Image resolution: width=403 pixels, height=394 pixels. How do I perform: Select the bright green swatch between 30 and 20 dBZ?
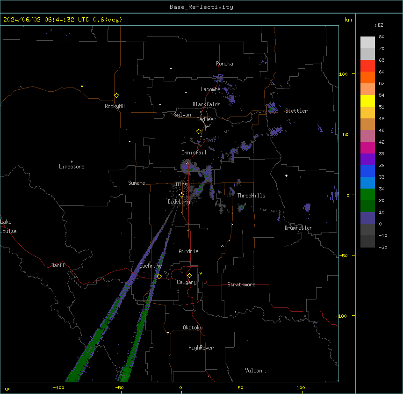pos(367,195)
